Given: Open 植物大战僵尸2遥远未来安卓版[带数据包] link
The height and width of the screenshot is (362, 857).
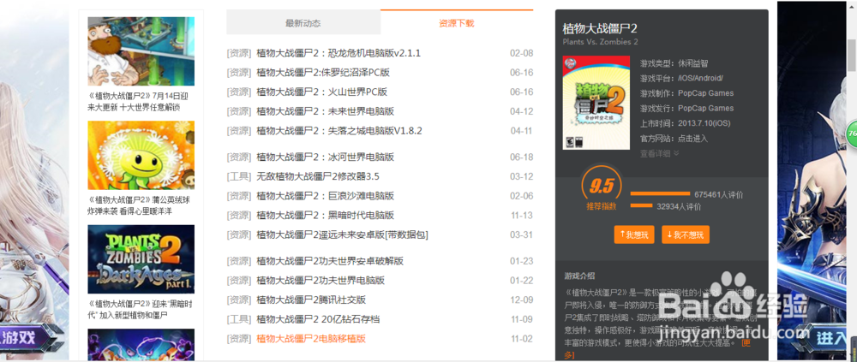Looking at the screenshot, I should [342, 234].
